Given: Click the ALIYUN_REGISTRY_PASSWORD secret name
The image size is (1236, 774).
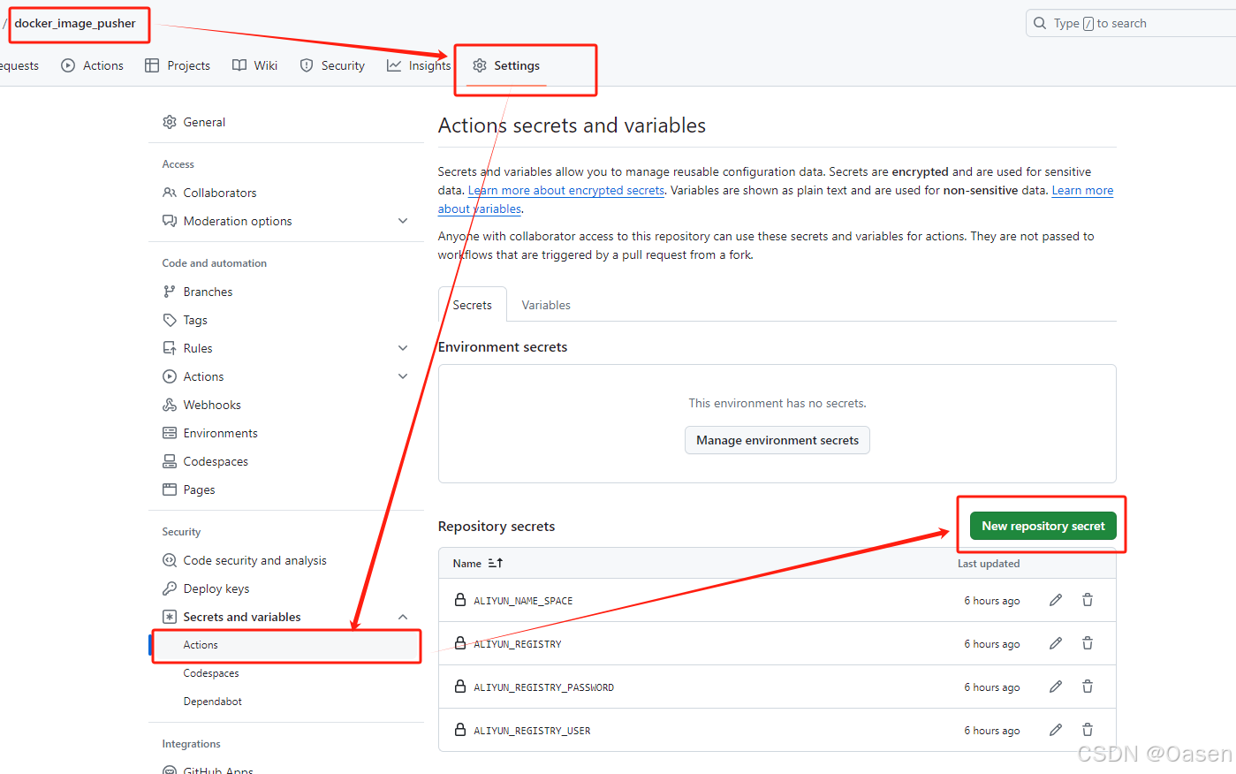Looking at the screenshot, I should coord(543,687).
